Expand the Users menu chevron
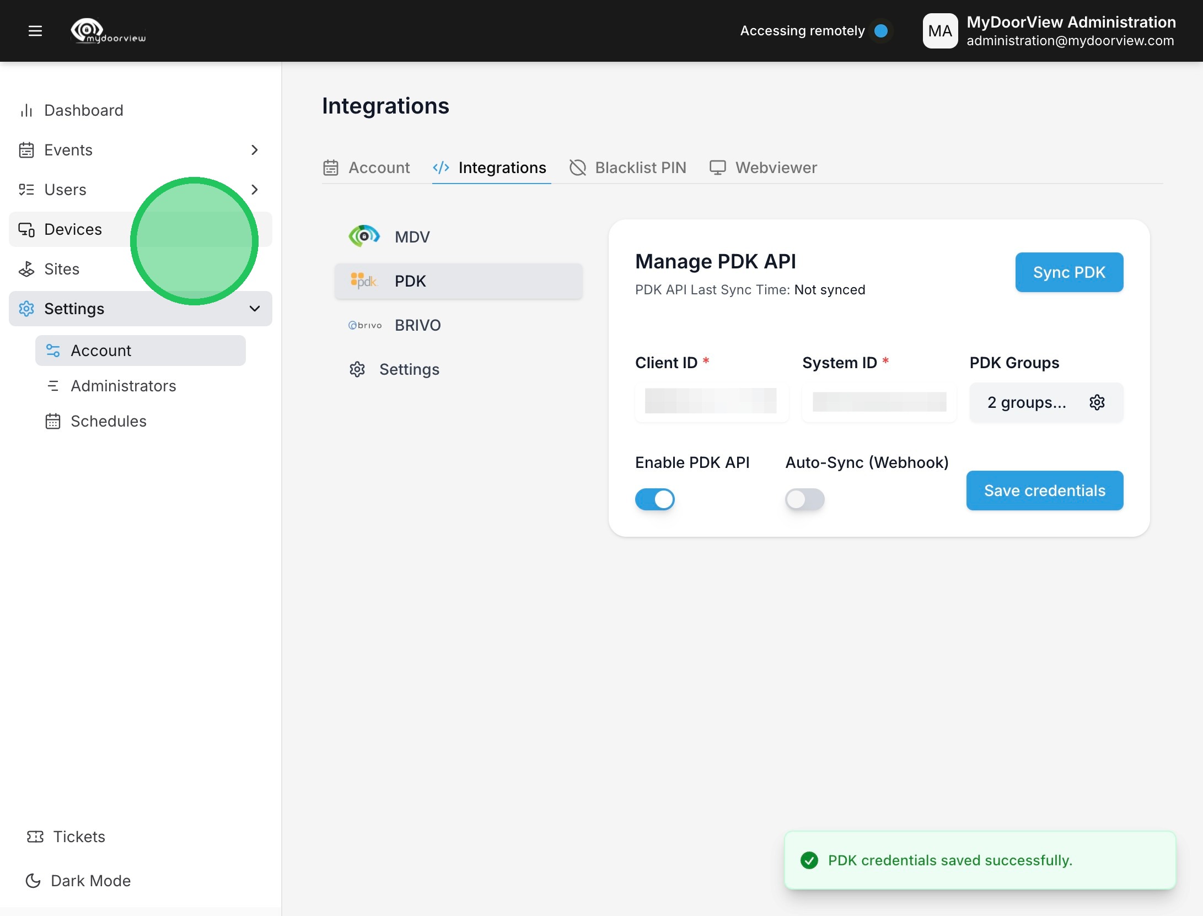Screen dimensions: 1203x916 tap(255, 190)
